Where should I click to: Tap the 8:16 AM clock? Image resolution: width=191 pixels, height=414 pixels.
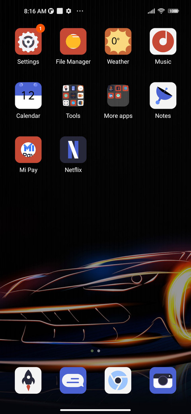35,11
